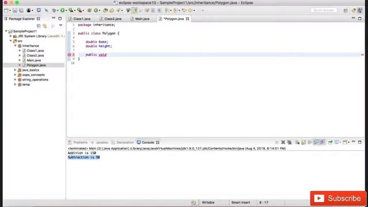Click the New Java Package icon

(90, 10)
